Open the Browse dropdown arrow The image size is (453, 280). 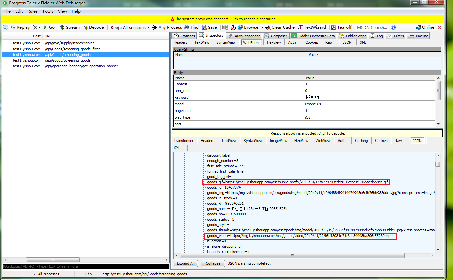point(263,27)
